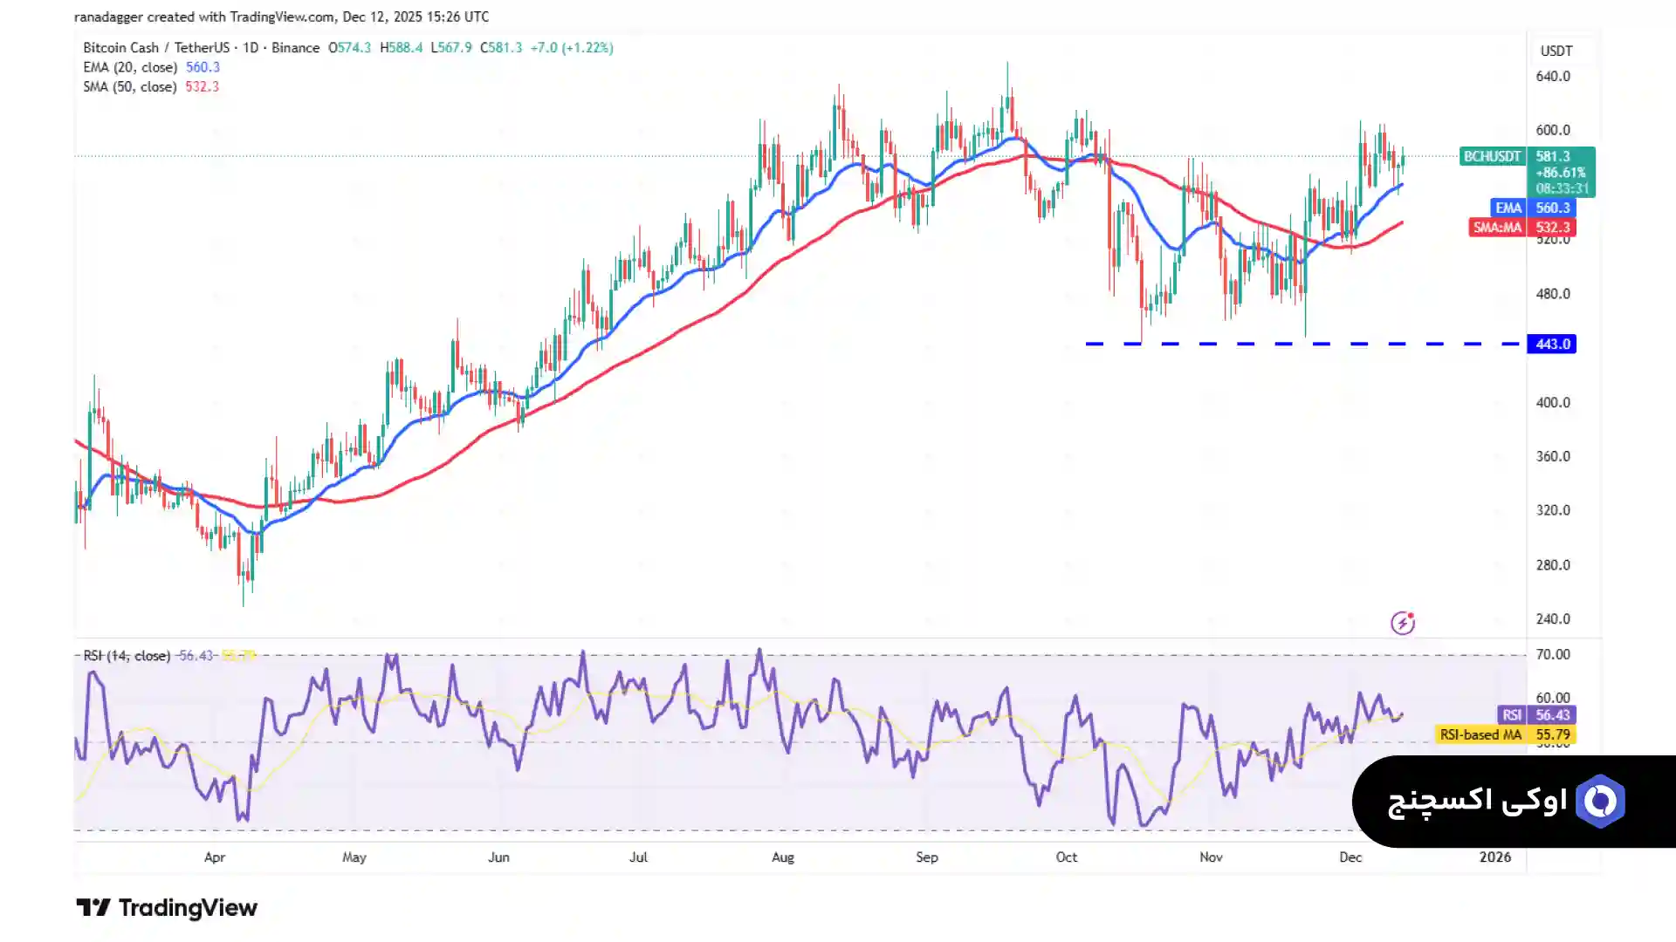
Task: Select the BCHUSDT green price tag
Action: pyautogui.click(x=1491, y=156)
